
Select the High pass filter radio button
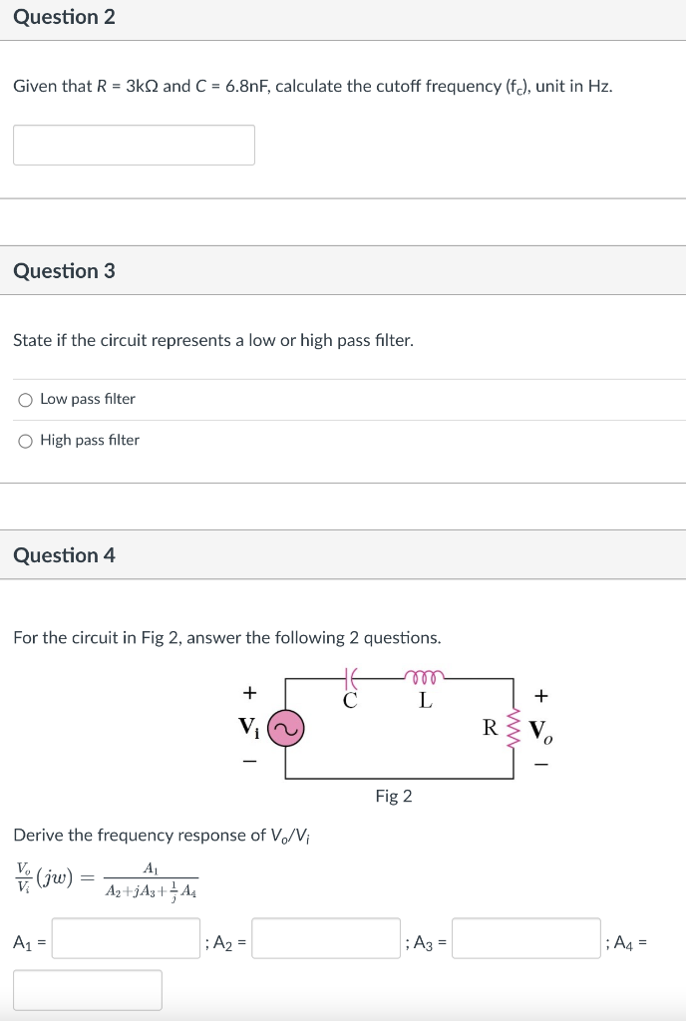point(25,442)
